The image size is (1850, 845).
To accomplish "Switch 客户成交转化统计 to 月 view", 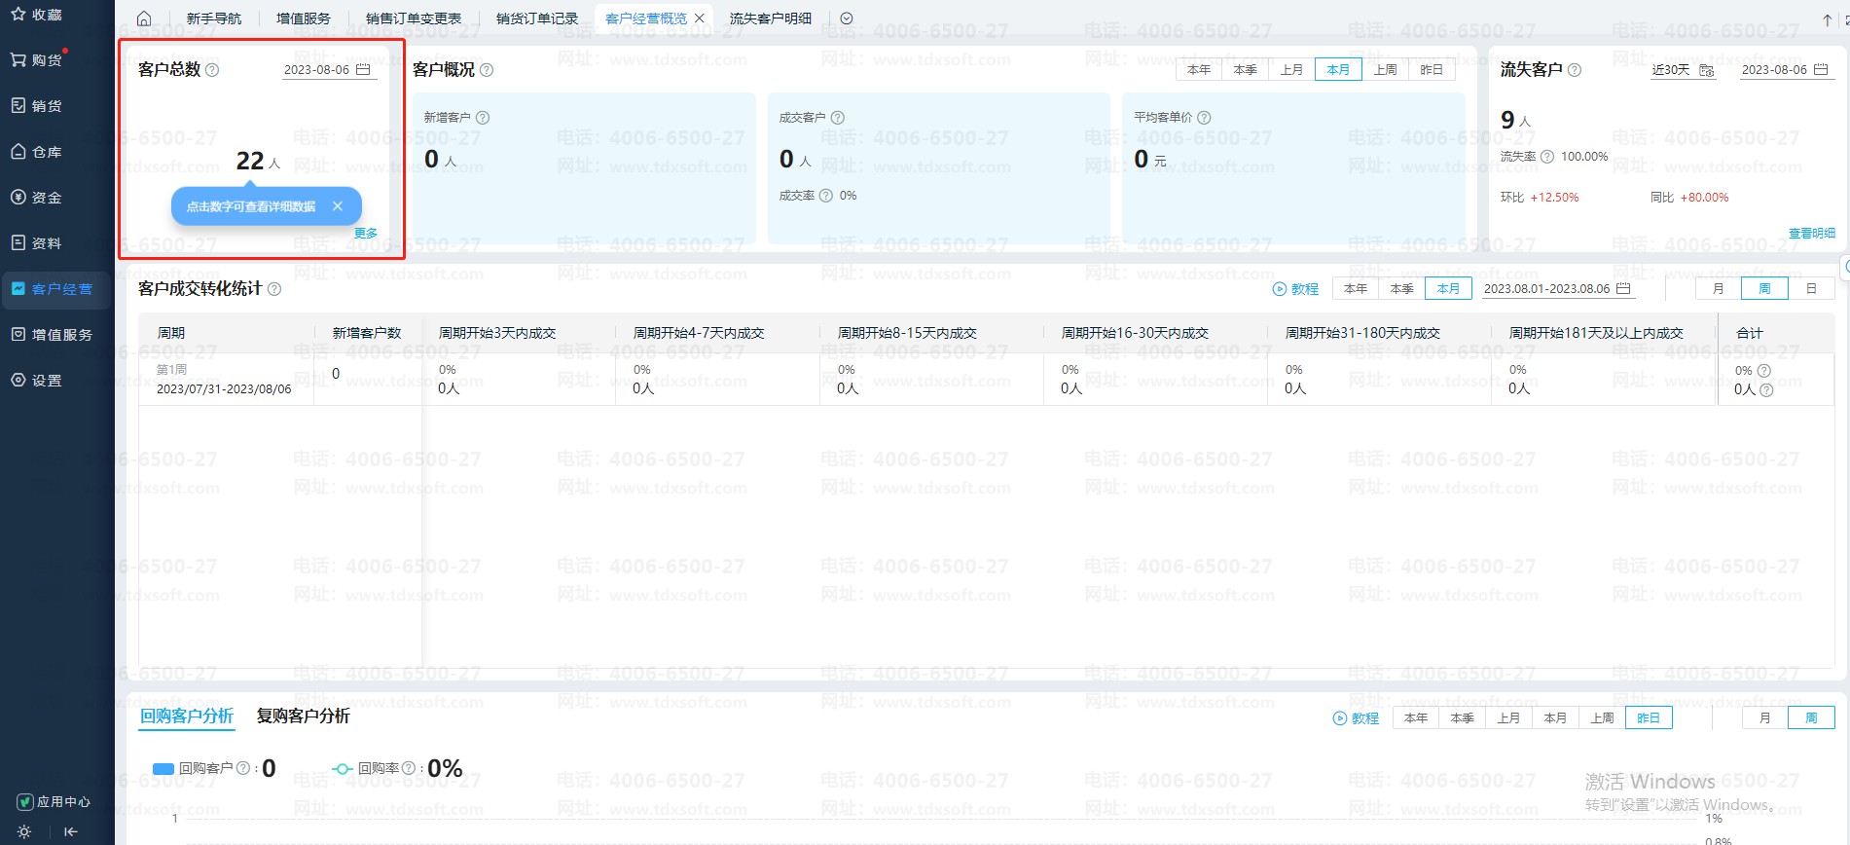I will tap(1719, 289).
